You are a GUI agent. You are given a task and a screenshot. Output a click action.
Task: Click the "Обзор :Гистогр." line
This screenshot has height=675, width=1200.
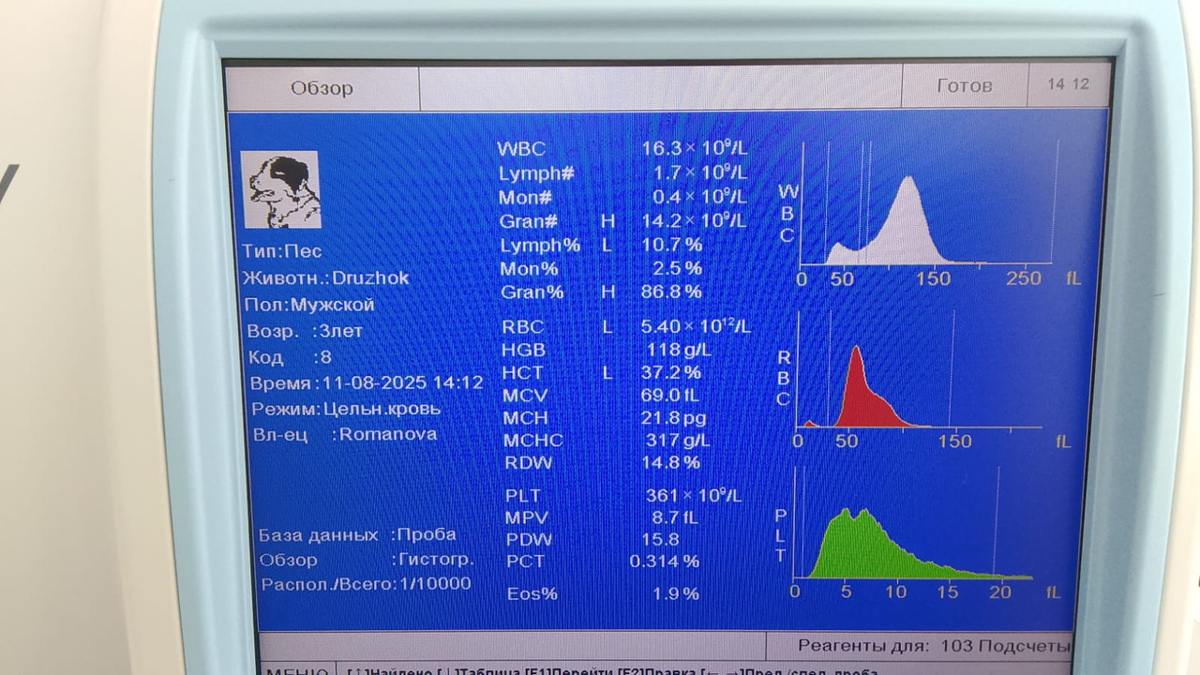pyautogui.click(x=367, y=560)
